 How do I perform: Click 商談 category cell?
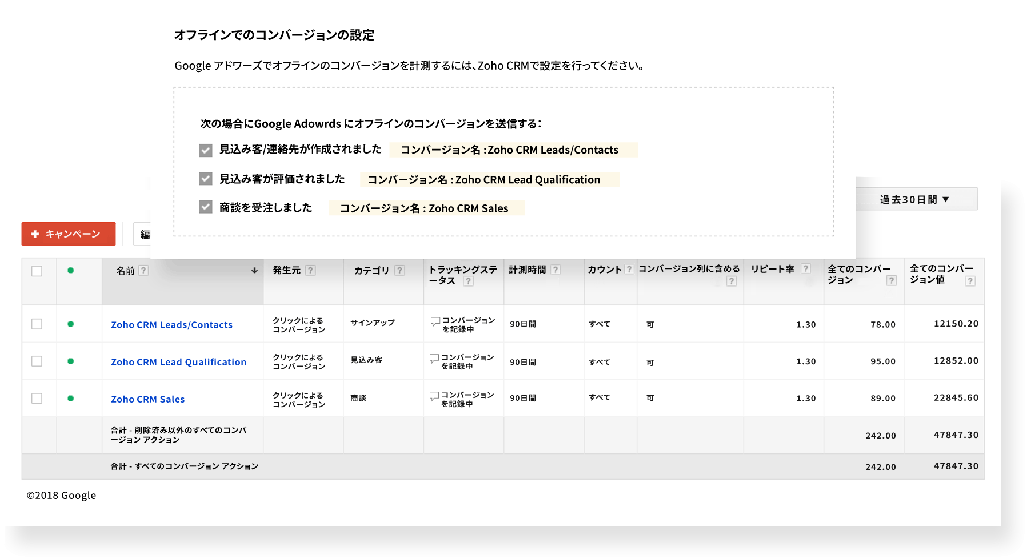click(358, 398)
